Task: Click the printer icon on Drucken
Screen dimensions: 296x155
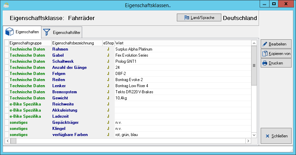Action: point(265,63)
